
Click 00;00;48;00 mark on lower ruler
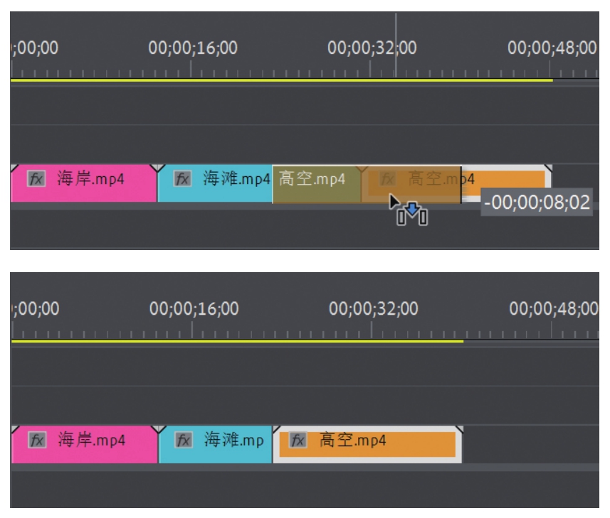pyautogui.click(x=553, y=311)
